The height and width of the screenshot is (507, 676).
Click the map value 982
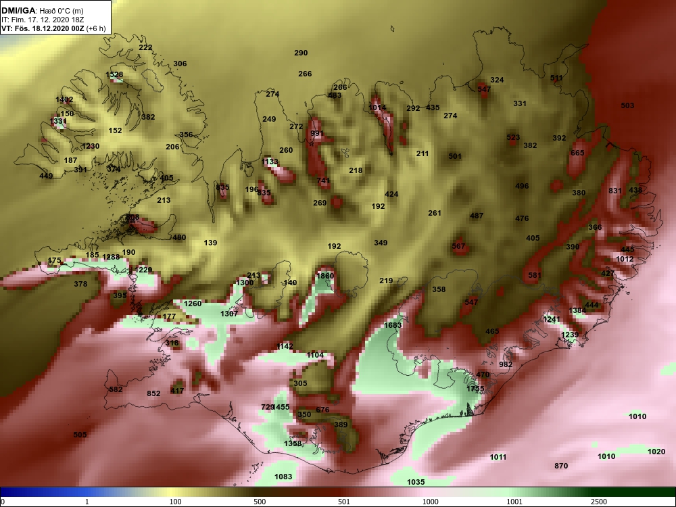coord(506,365)
